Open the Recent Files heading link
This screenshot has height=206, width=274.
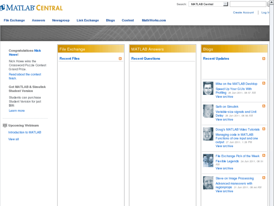70,59
